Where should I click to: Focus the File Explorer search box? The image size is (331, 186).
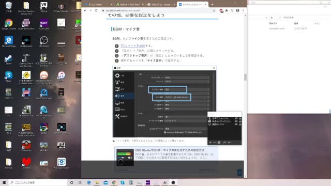[x=304, y=18]
